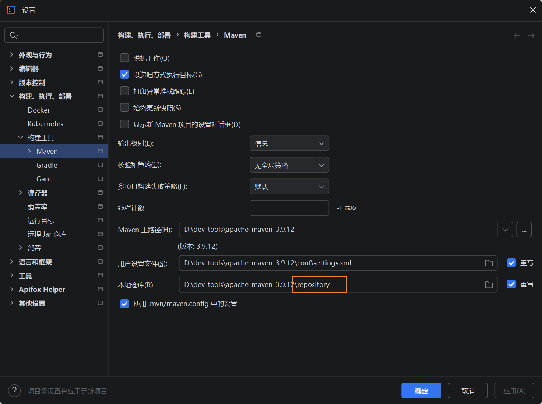The height and width of the screenshot is (404, 542).
Task: Toggle the print exception stack traces checkbox
Action: (x=124, y=91)
